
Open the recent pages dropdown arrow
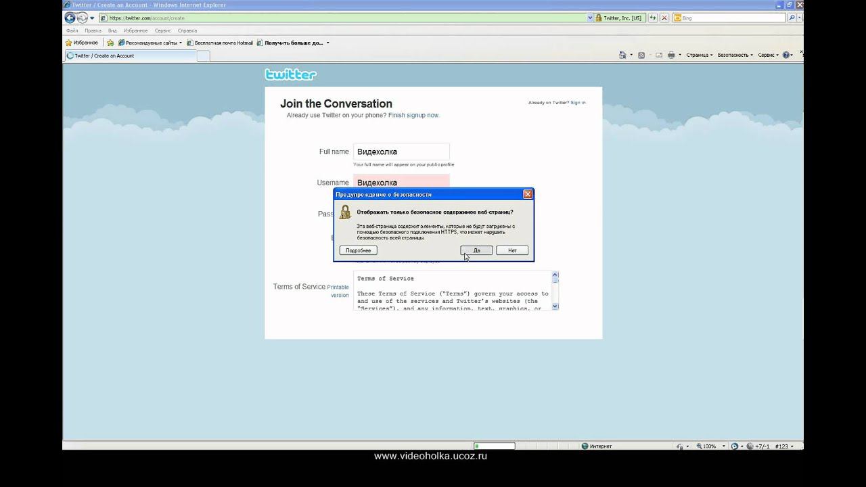coord(92,18)
